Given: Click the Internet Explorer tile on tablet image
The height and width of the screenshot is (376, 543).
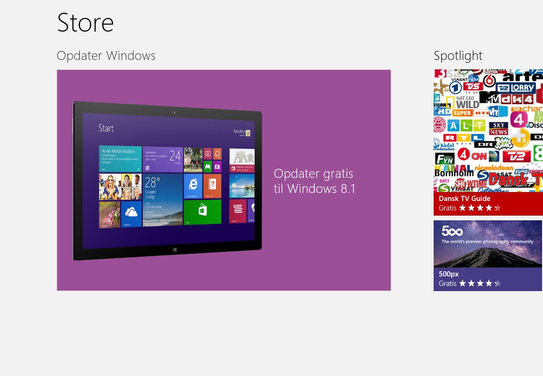Looking at the screenshot, I should coord(193,186).
